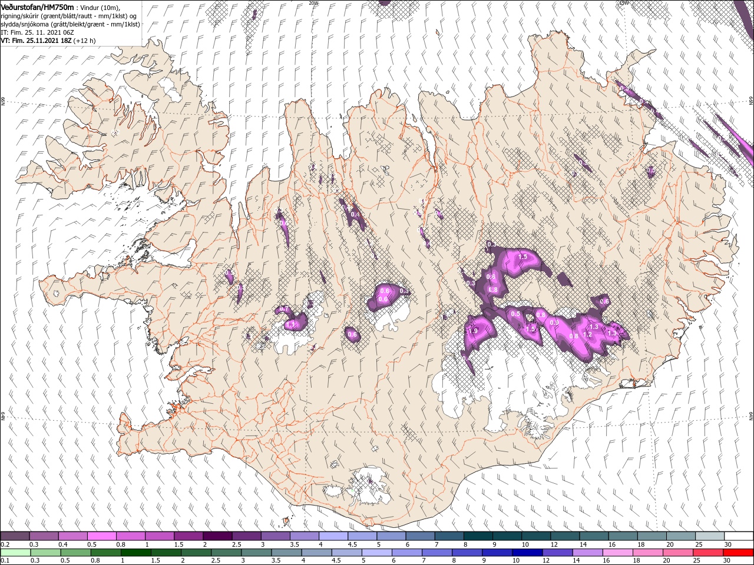754x565 pixels.
Task: Click the 1.9 precipitation value on the map
Action: coord(472,331)
